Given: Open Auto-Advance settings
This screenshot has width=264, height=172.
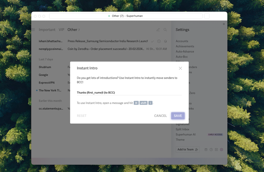Looking at the screenshot, I should point(185,52).
